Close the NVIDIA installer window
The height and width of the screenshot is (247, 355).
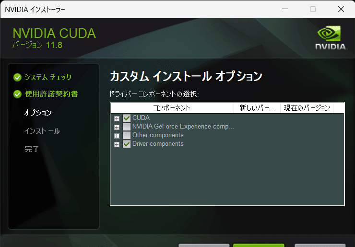click(x=341, y=9)
